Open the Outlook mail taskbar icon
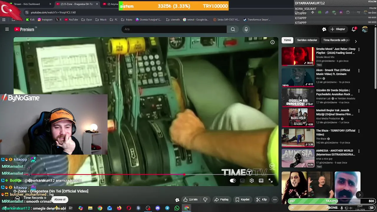377x212 pixels. (x=110, y=208)
